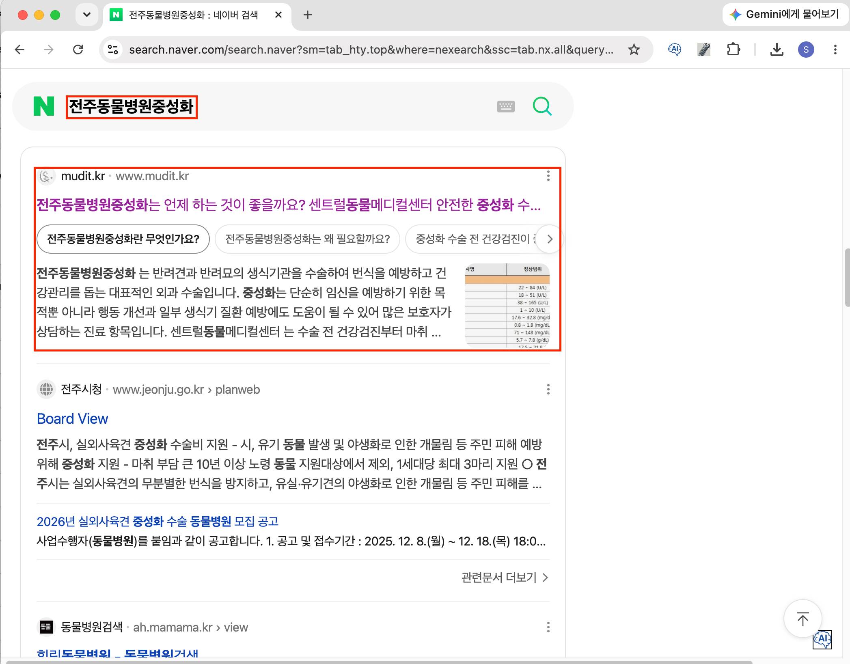The image size is (850, 664).
Task: Click the horizontal scrollbar at the bottom
Action: pos(380,662)
